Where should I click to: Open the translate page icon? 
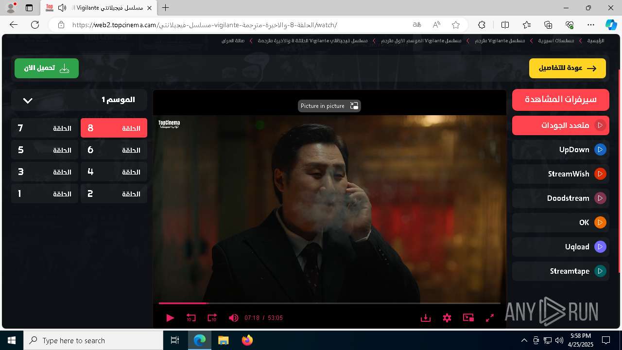click(417, 25)
